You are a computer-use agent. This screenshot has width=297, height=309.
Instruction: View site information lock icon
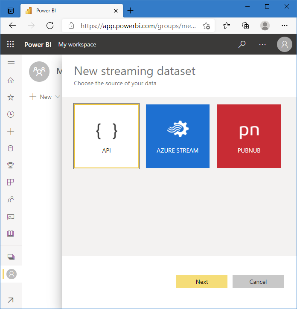tap(71, 26)
